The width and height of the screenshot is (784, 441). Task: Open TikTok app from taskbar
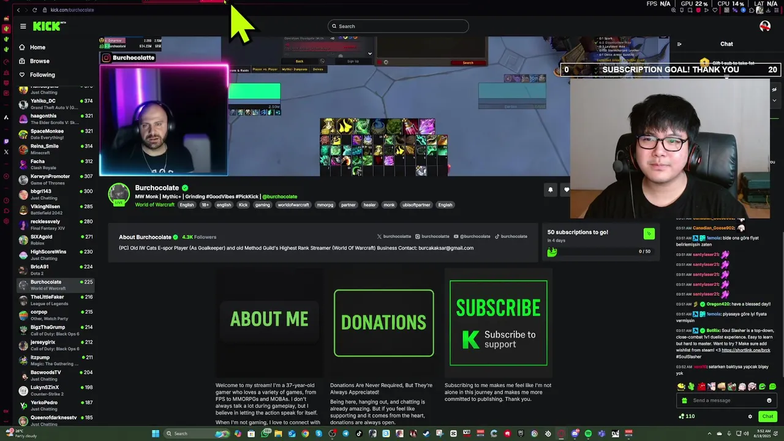(x=359, y=434)
